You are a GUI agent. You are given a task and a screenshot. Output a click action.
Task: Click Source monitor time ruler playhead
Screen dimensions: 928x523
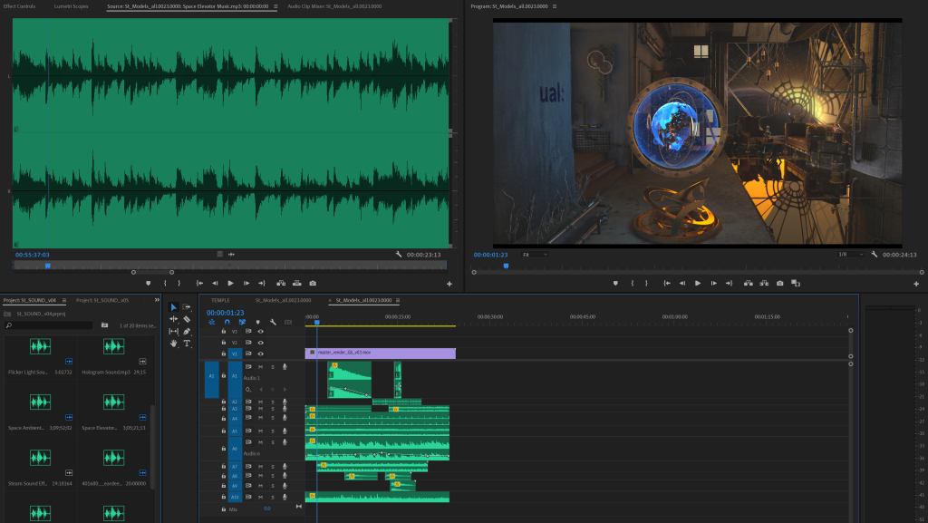48,266
